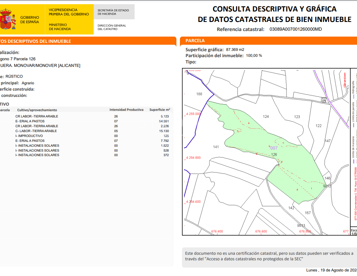Viewport: 357px width, 276px height.
Task: Click the 'Superficie m²' column header
Action: (x=160, y=110)
